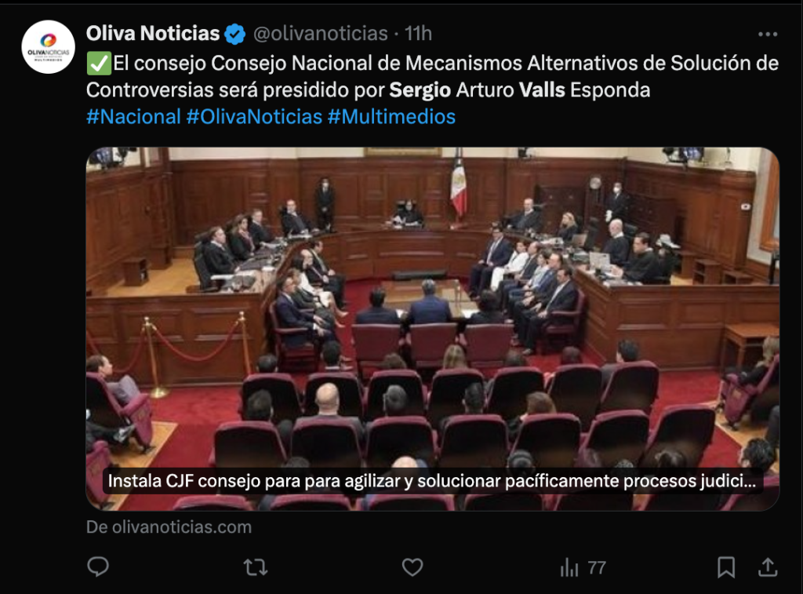Follow the #Nacional hashtag
Screen dimensions: 803x594
pyautogui.click(x=133, y=117)
